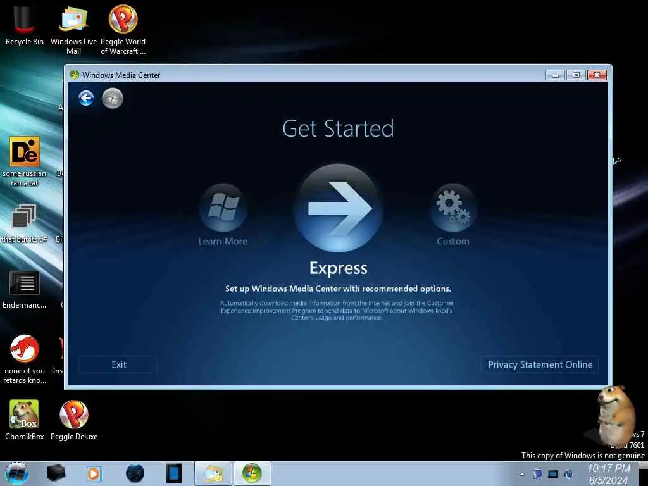Click the Windows Media Center title bar icon
648x486 pixels.
click(75, 75)
